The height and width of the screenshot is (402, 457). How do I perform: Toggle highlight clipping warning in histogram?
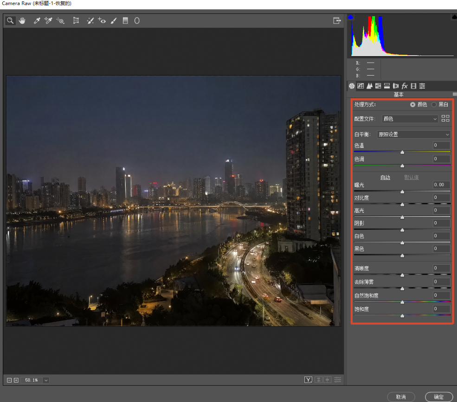(x=454, y=17)
